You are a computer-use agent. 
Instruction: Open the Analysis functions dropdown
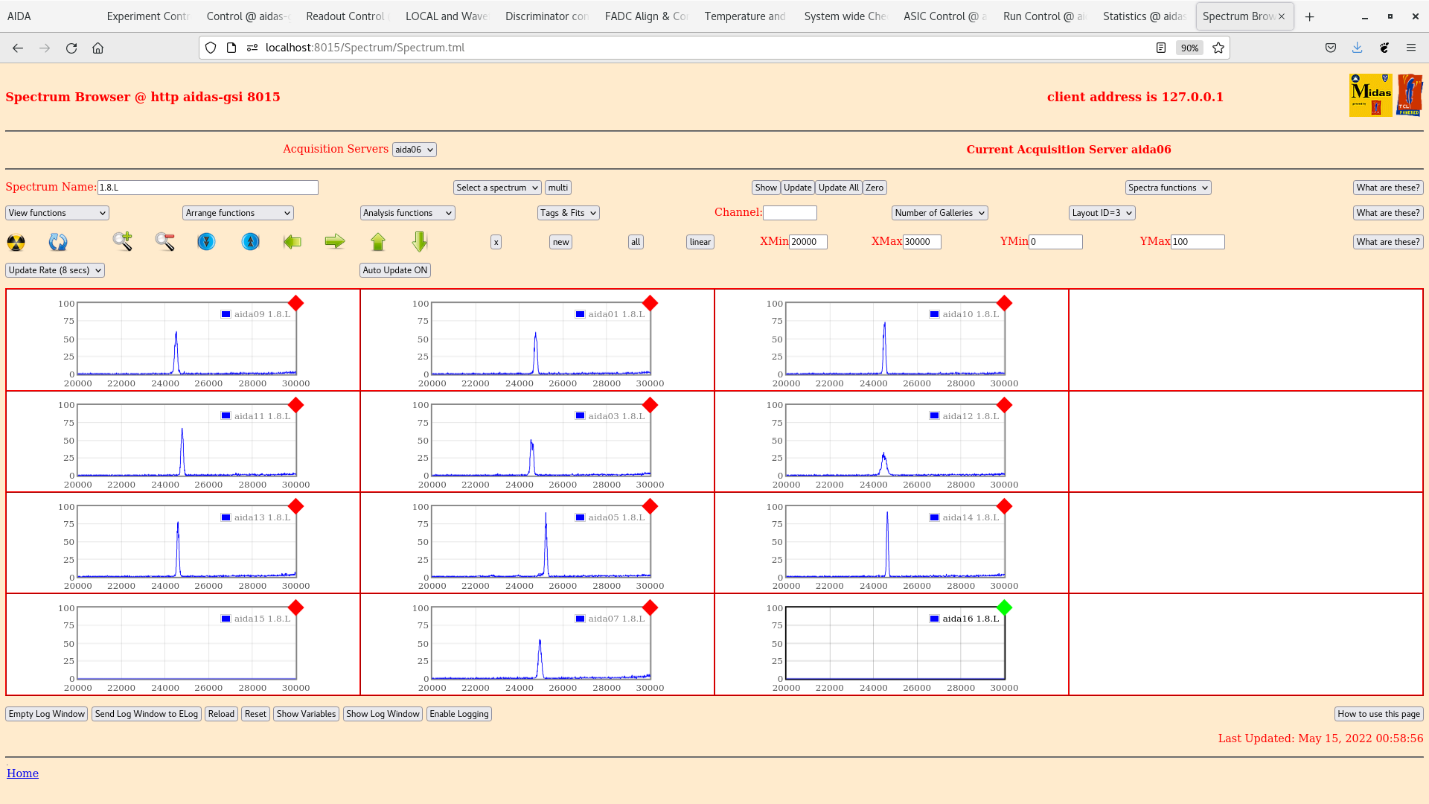coord(407,213)
